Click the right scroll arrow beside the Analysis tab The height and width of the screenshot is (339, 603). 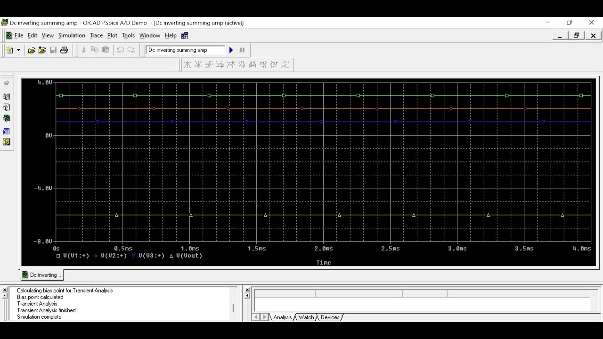pos(264,317)
